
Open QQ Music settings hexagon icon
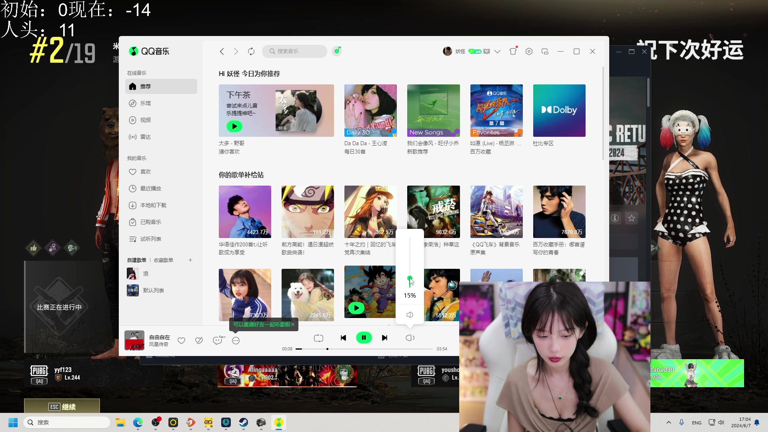coord(529,51)
